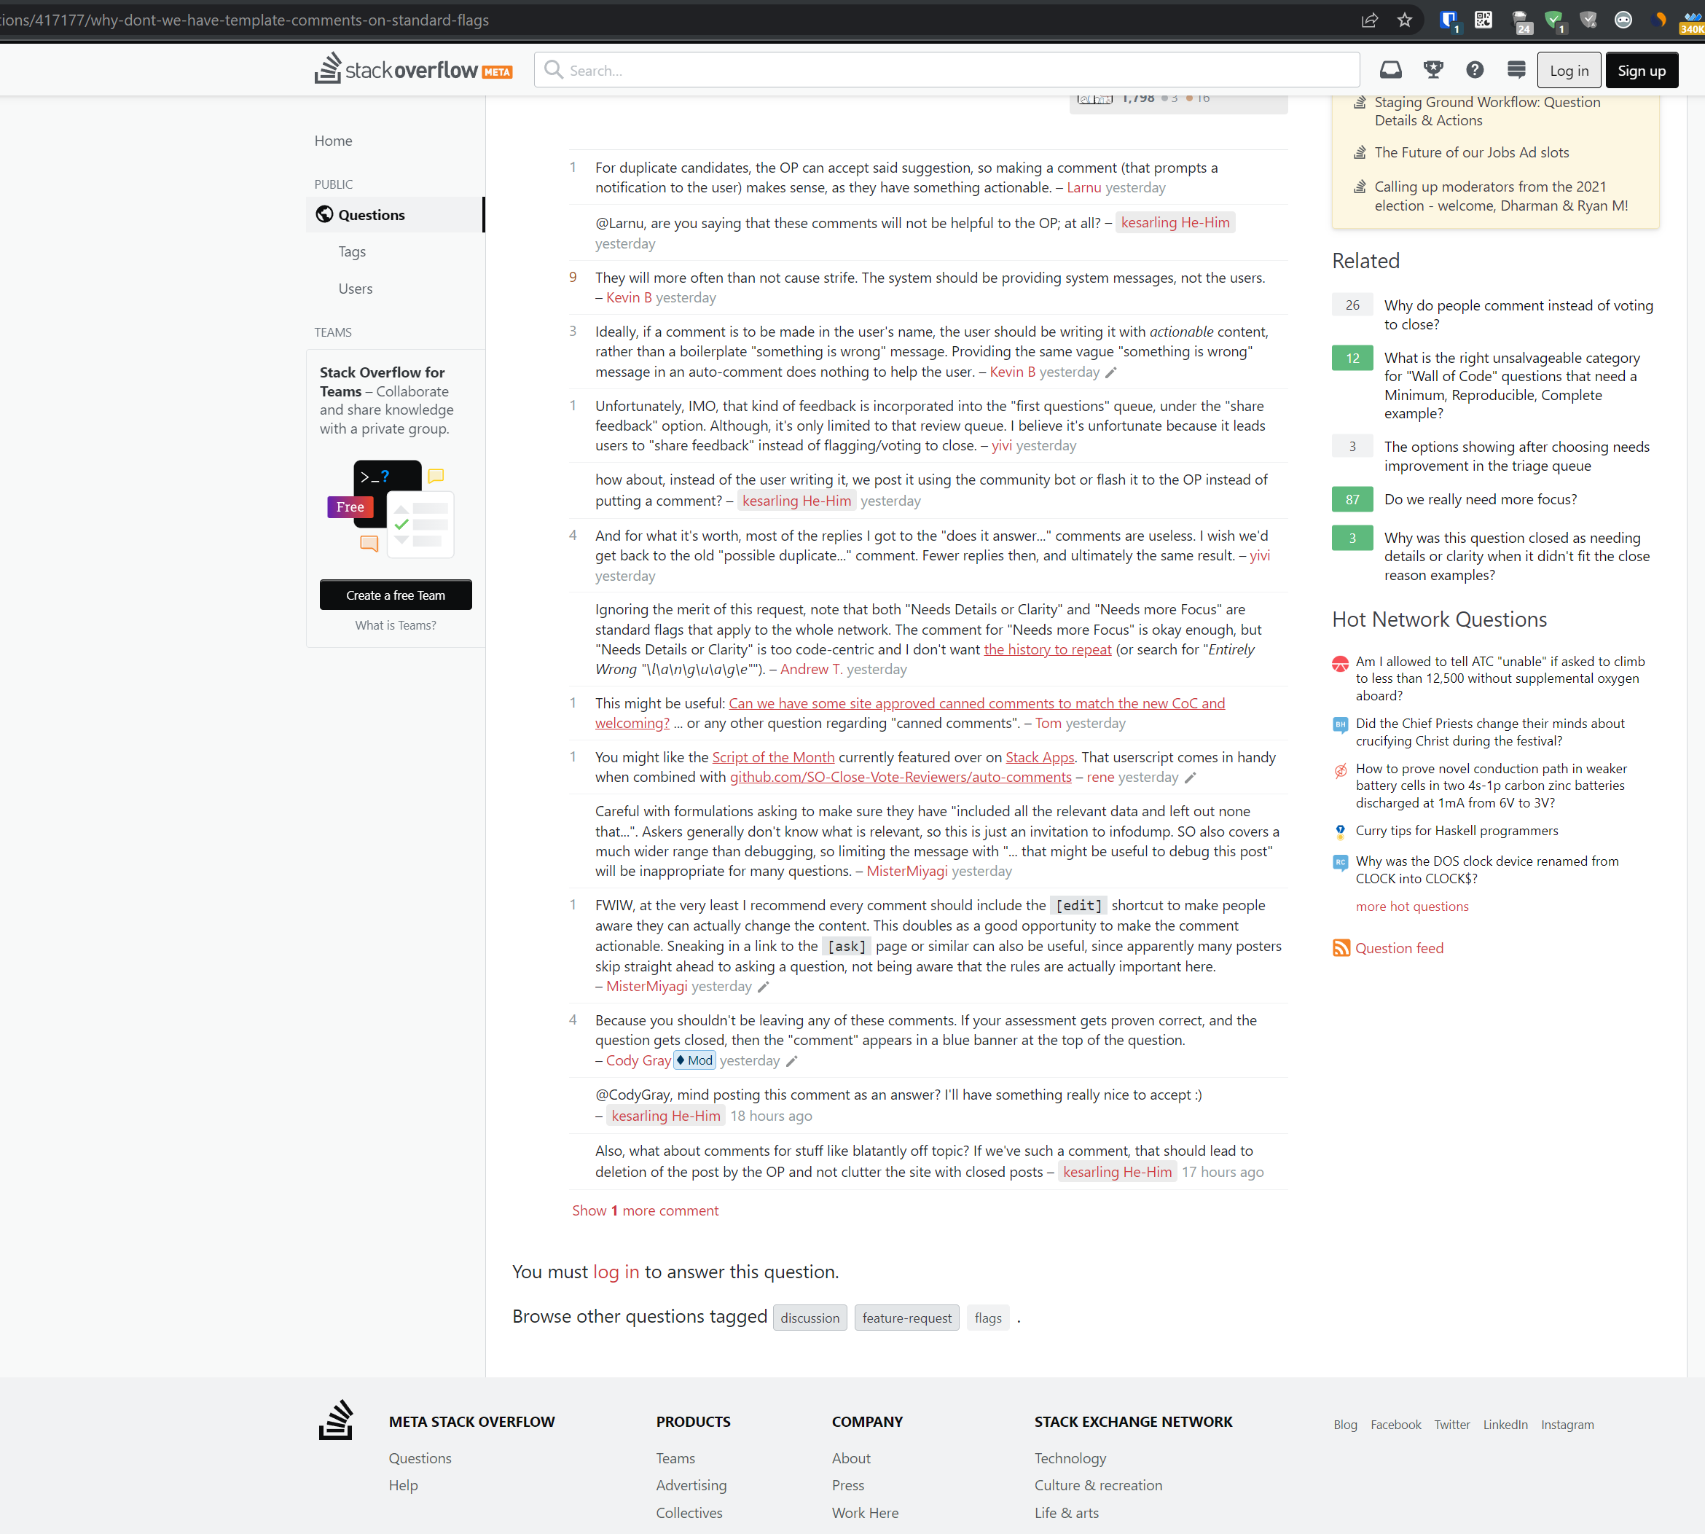The width and height of the screenshot is (1705, 1534).
Task: Go to Home in the sidebar
Action: 333,140
